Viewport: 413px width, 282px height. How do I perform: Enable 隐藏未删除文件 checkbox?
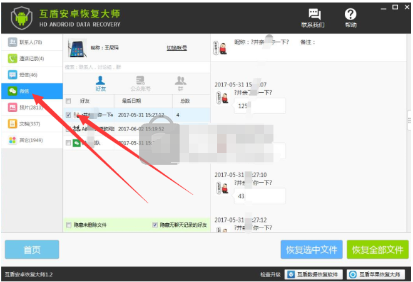(x=69, y=225)
